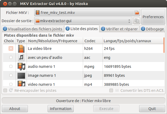Click the browse file icon in Fichier MKV
Image resolution: width=167 pixels, height=114 pixels.
[136, 12]
